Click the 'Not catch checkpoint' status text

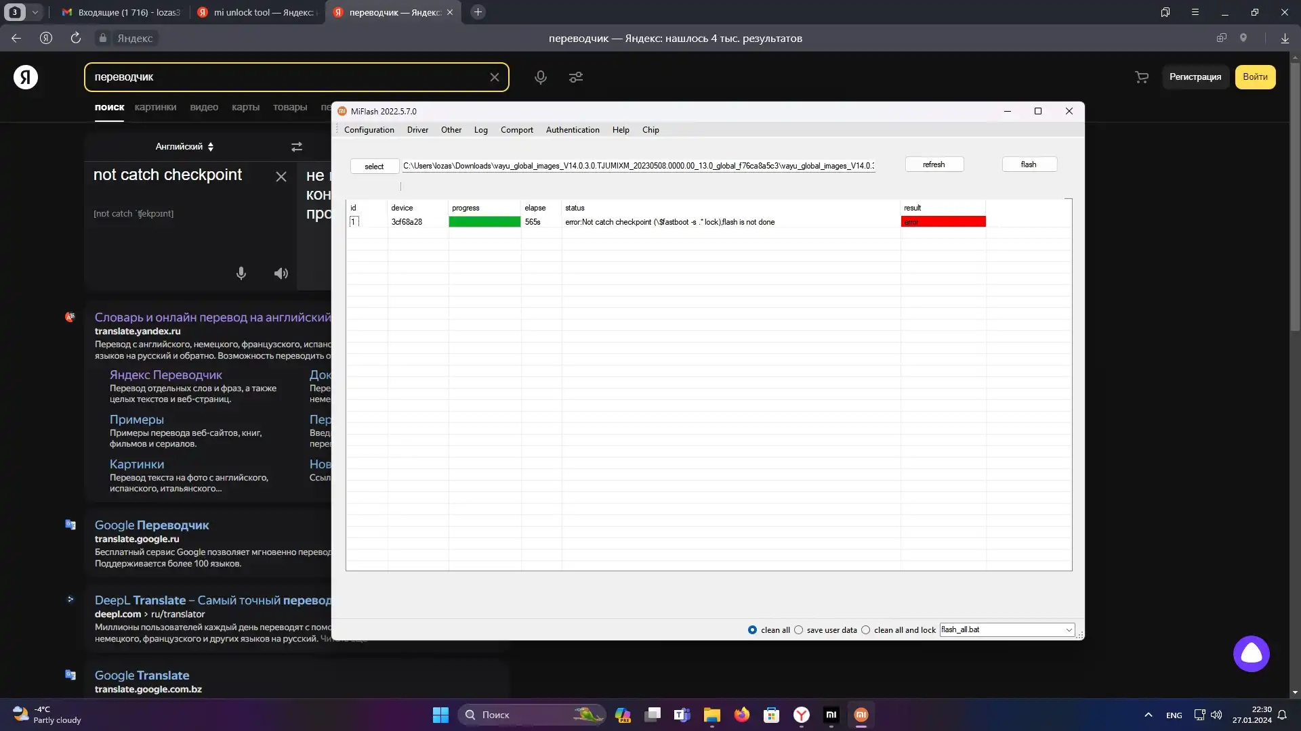pos(669,222)
